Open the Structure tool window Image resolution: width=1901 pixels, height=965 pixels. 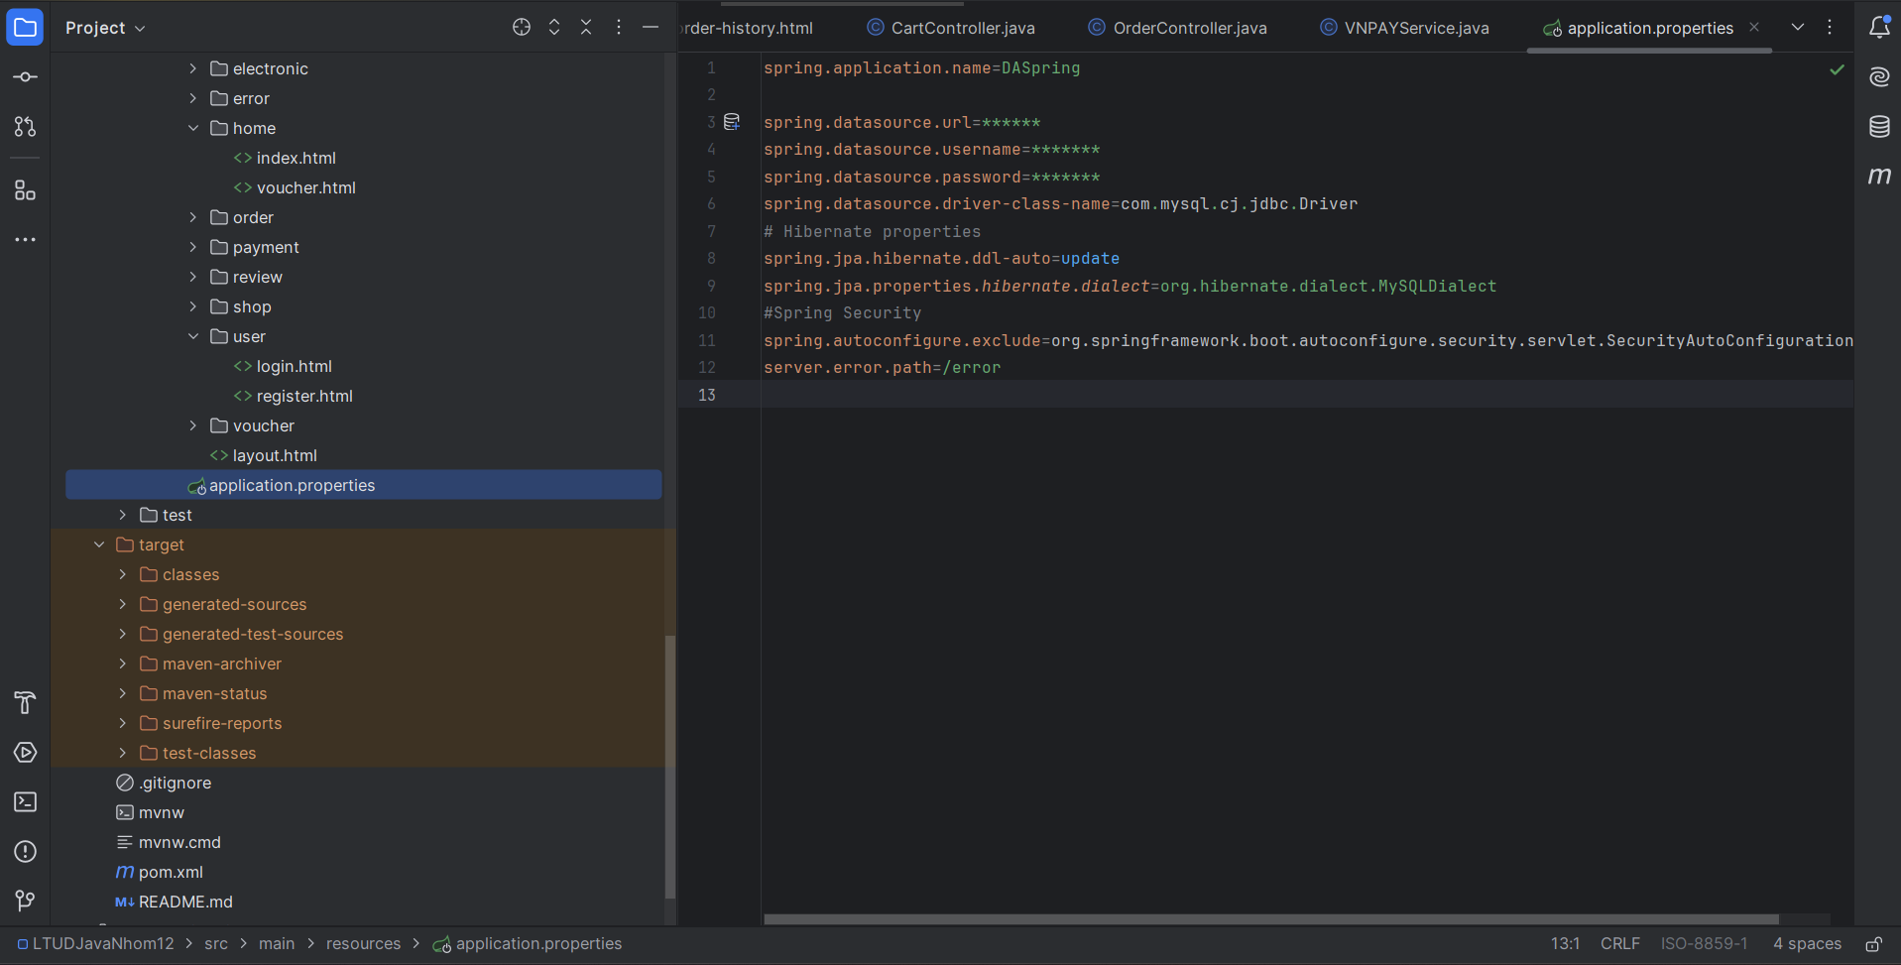coord(25,189)
